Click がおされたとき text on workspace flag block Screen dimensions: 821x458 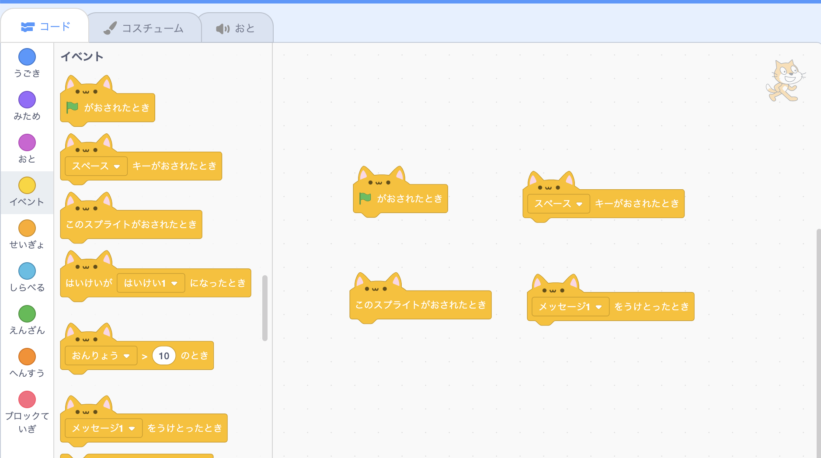[x=410, y=199]
